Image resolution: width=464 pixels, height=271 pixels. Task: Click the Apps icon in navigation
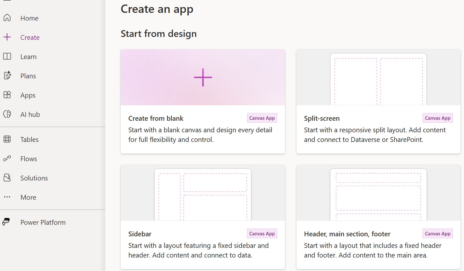(7, 95)
